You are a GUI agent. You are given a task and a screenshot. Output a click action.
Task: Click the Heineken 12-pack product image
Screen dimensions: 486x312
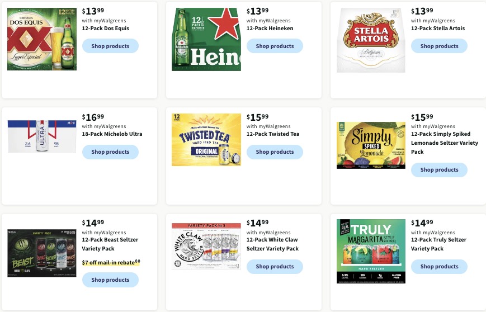point(206,39)
